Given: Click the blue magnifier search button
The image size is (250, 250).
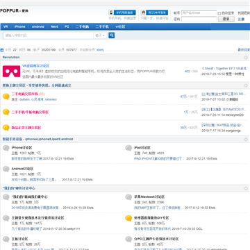Looking at the screenshot, I should point(112,35).
